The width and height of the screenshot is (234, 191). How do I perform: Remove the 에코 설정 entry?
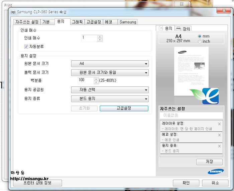click(x=219, y=135)
